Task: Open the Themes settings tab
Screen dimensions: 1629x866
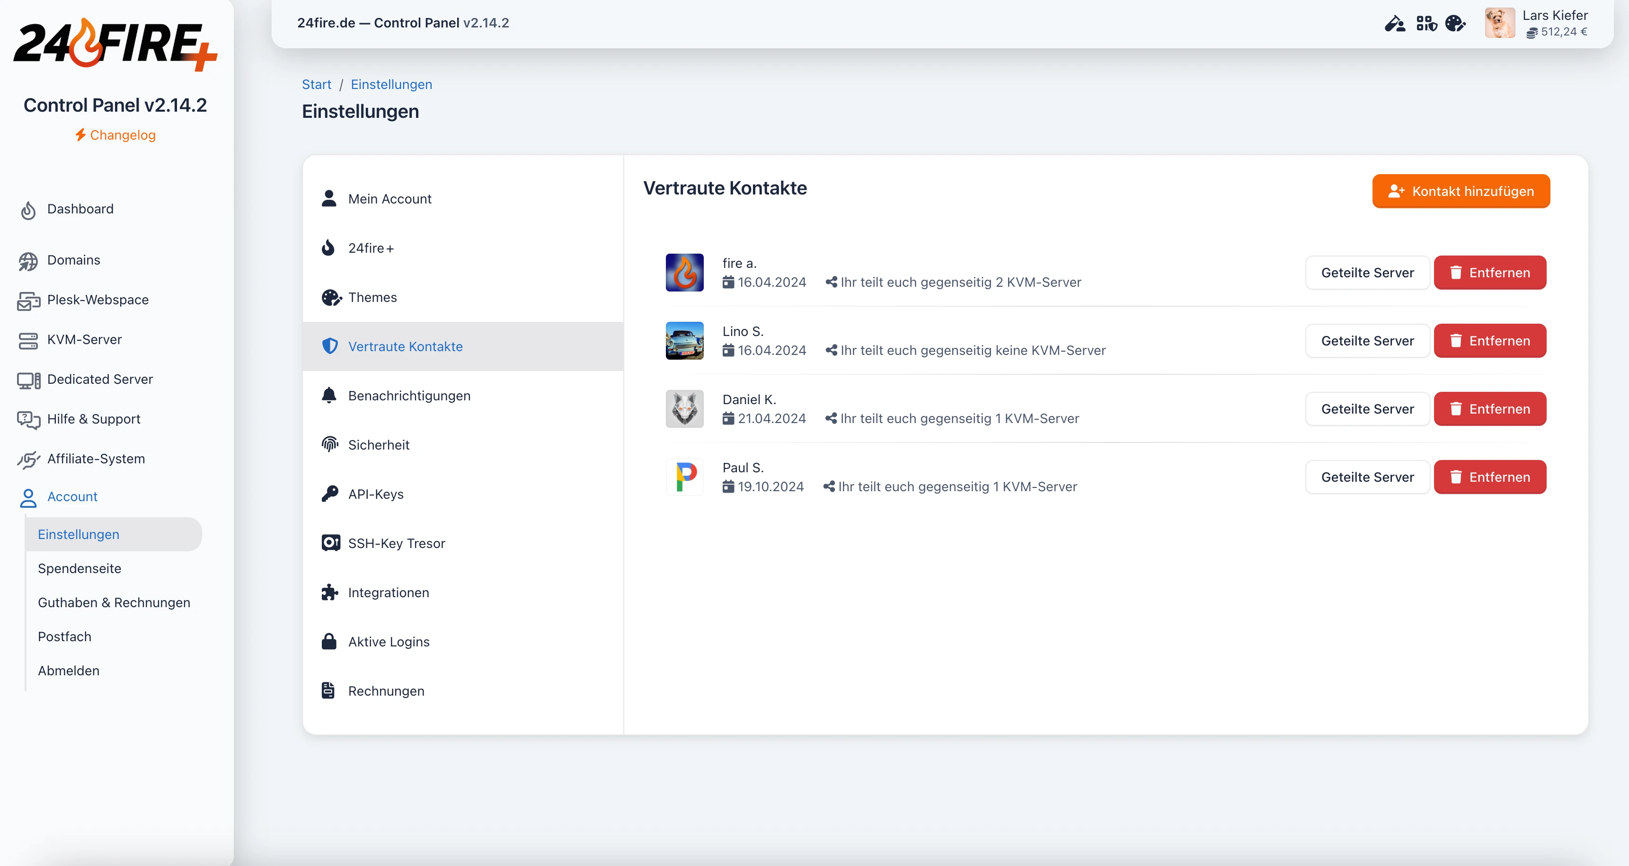Action: pos(463,297)
